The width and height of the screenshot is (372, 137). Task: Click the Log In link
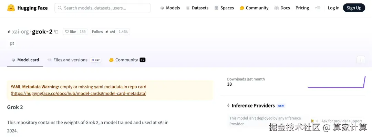tap(333, 8)
